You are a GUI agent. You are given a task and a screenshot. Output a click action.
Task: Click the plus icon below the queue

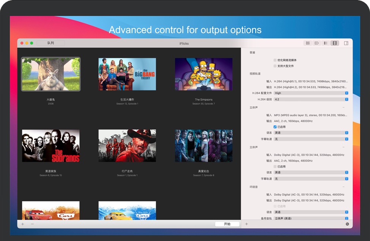(x=23, y=224)
